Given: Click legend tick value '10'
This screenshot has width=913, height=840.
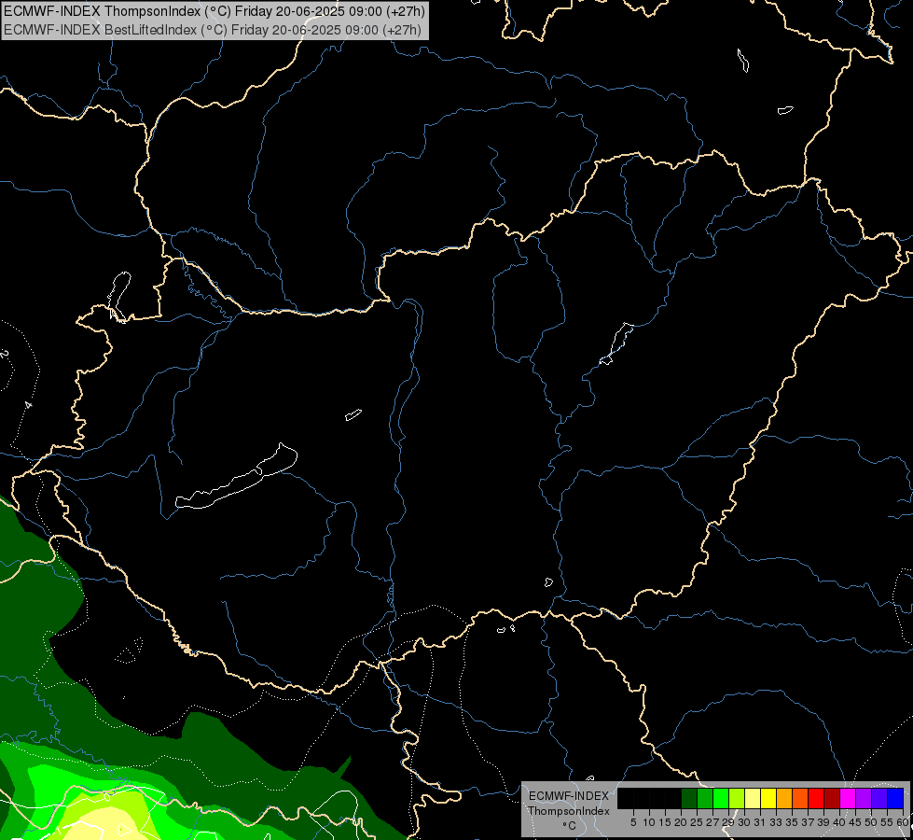Looking at the screenshot, I should [x=649, y=822].
